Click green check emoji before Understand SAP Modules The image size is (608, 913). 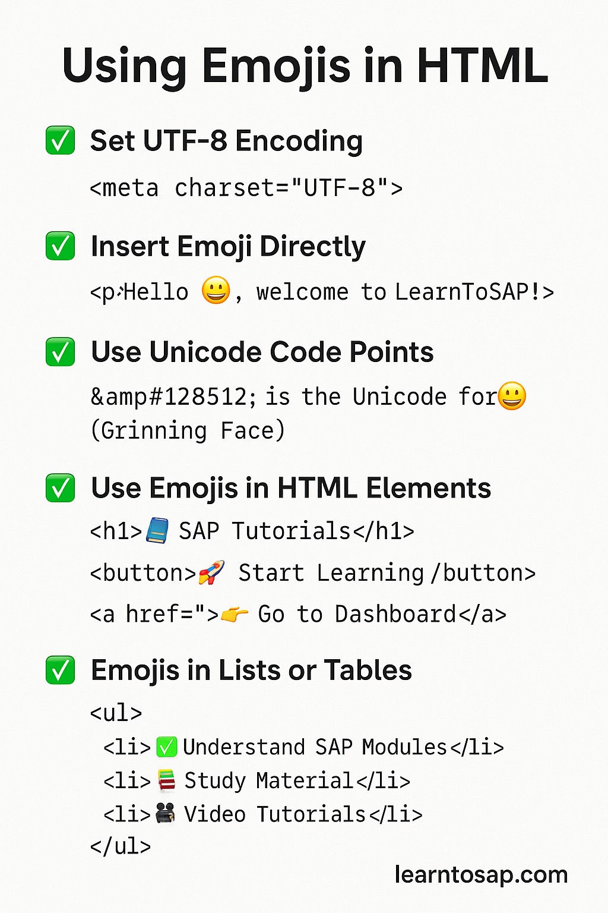point(167,747)
